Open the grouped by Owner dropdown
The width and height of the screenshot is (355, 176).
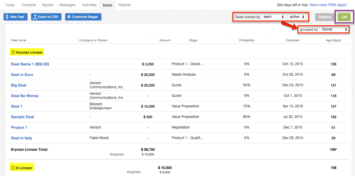click(334, 29)
